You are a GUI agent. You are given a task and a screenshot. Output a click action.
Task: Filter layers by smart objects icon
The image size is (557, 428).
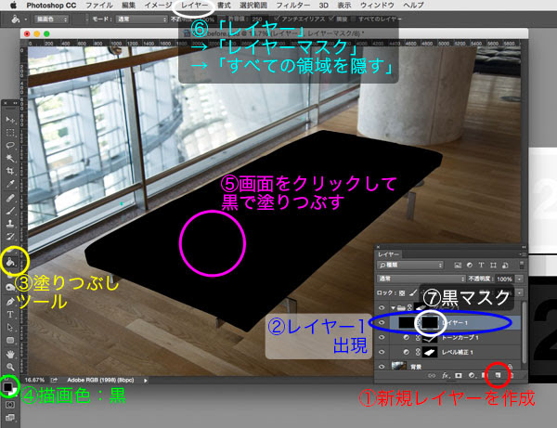point(505,265)
